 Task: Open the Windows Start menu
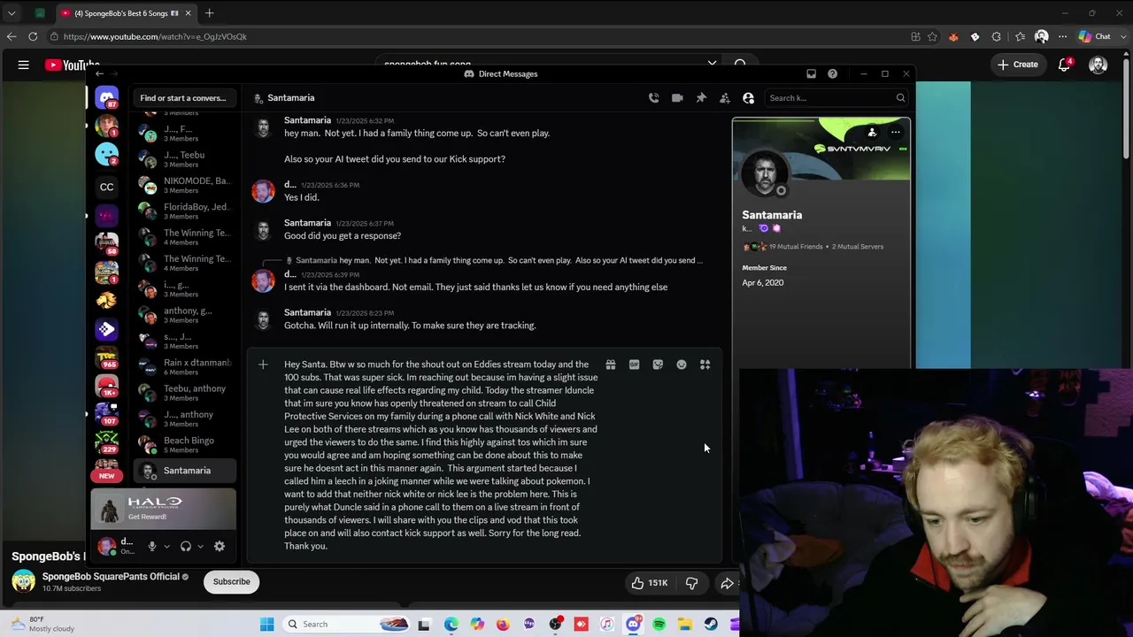tap(266, 625)
